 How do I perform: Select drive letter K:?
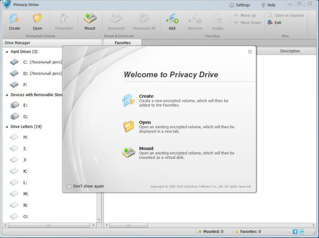click(x=19, y=171)
